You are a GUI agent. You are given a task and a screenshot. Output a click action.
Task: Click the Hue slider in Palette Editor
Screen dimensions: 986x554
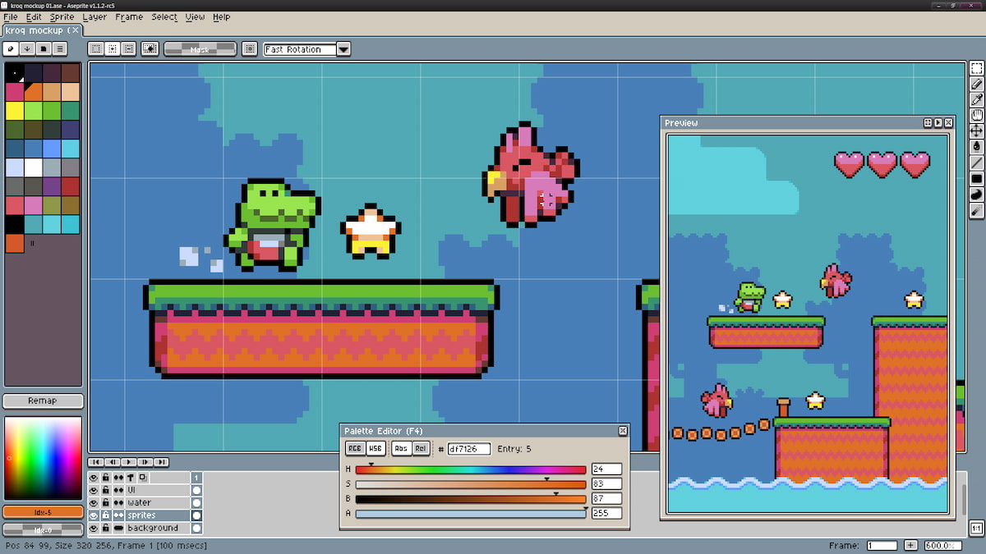point(470,469)
